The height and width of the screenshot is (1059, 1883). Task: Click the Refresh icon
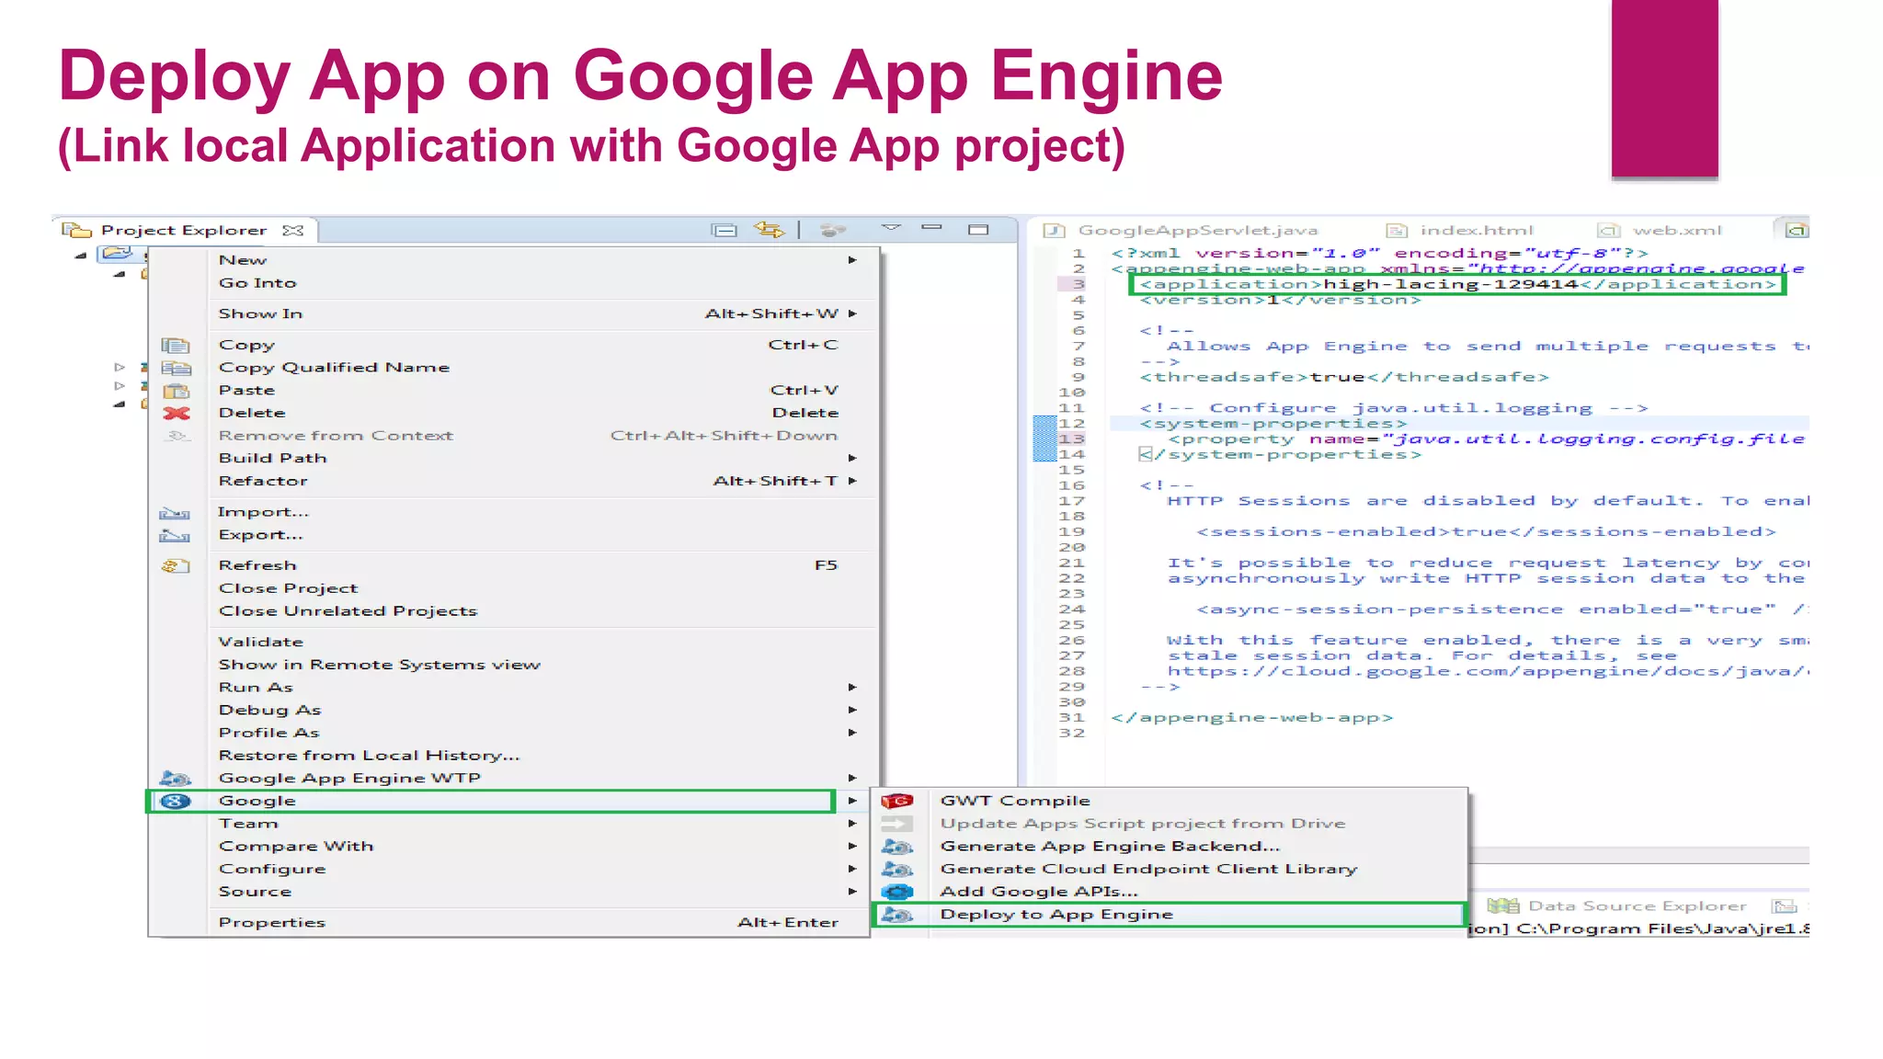pos(176,566)
